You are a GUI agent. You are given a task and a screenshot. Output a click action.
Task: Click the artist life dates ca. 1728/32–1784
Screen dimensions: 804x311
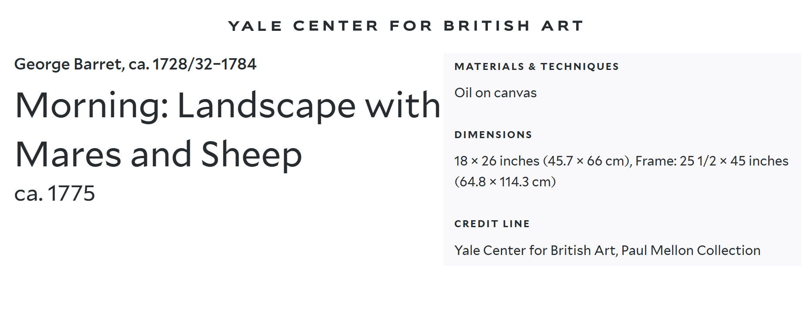[x=193, y=64]
